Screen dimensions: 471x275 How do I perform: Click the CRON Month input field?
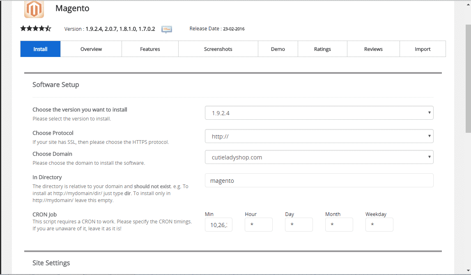(339, 225)
